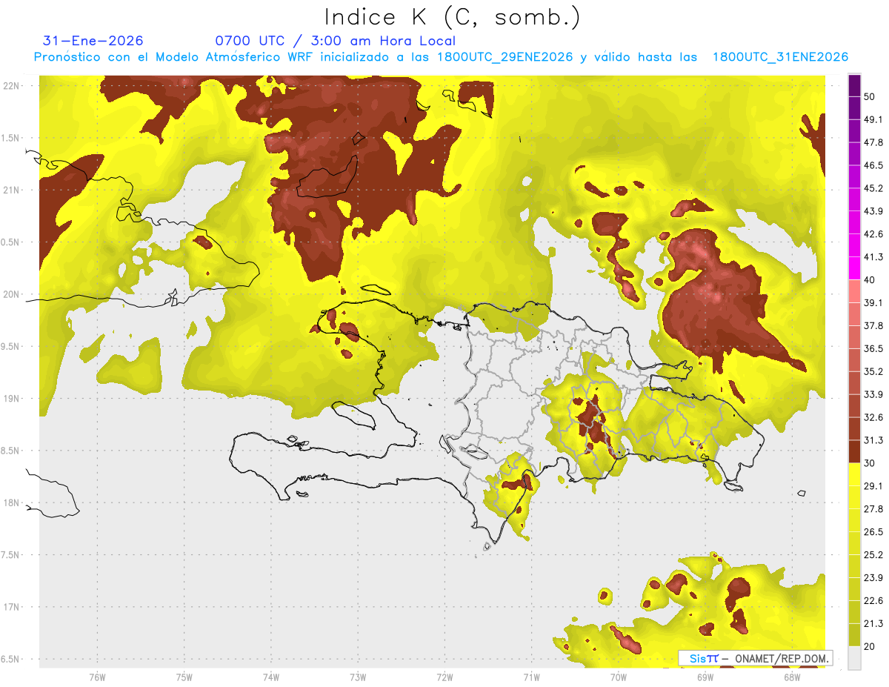Click the '21N' latitude label
This screenshot has height=687, width=889.
tap(10, 190)
